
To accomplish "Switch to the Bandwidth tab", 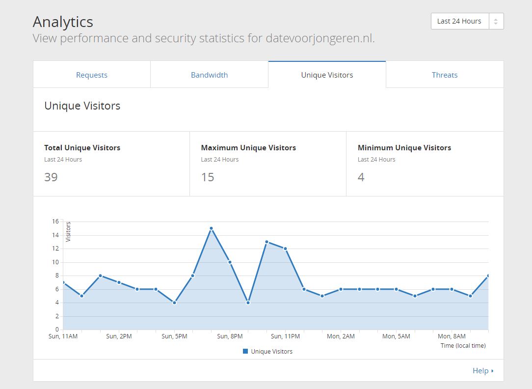I will (210, 75).
